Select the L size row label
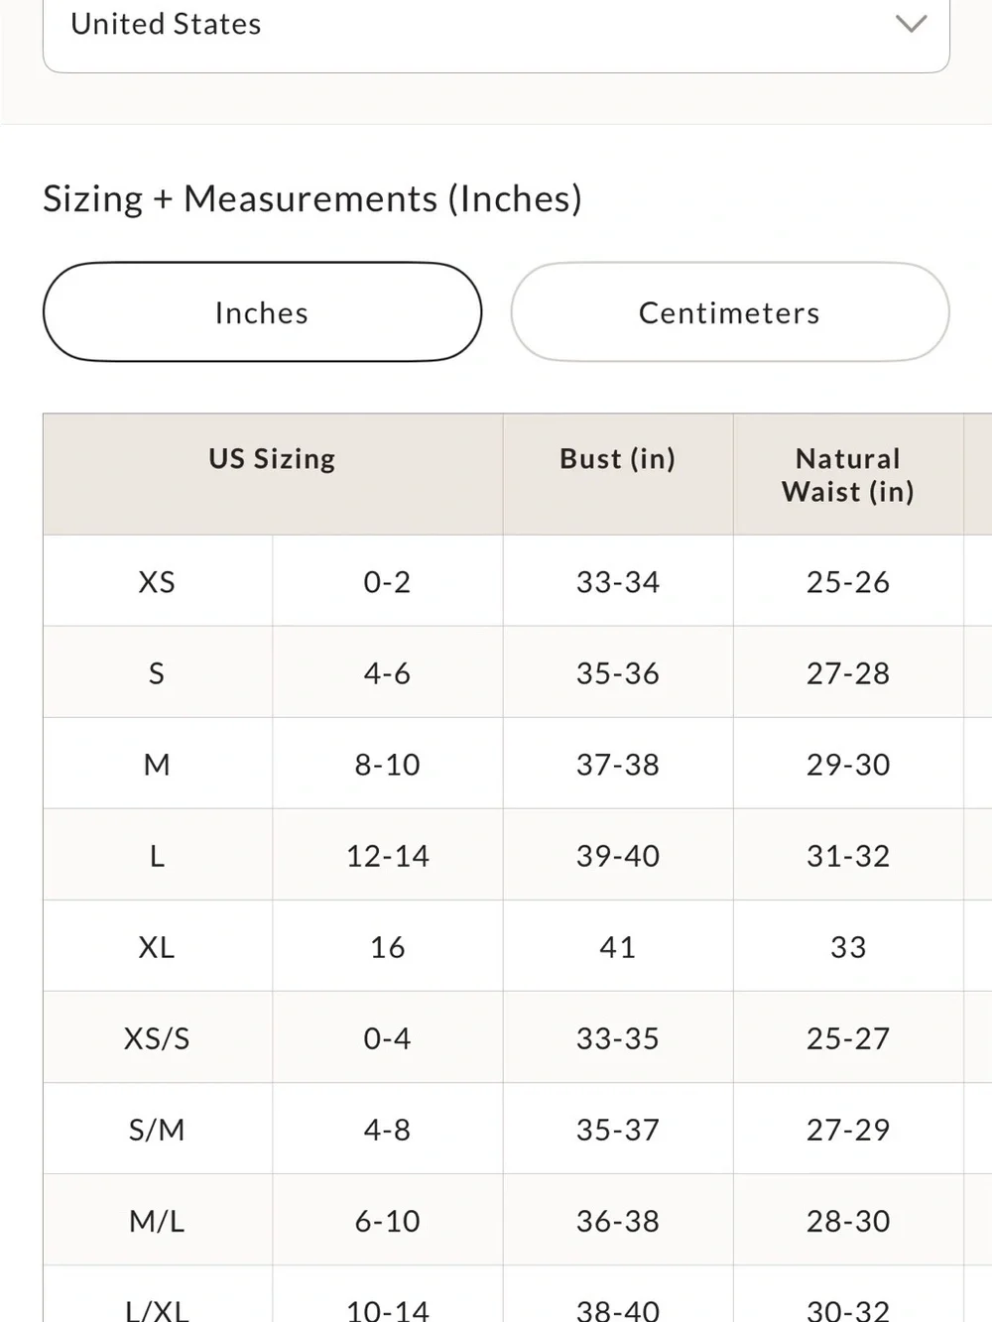 click(x=157, y=855)
